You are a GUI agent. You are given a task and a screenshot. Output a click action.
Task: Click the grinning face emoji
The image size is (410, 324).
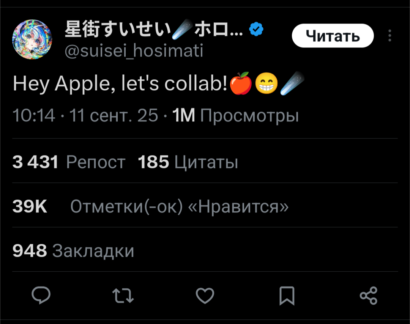(266, 83)
